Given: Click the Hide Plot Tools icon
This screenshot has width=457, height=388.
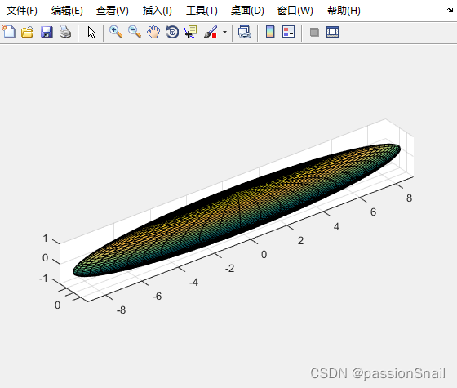Looking at the screenshot, I should coord(314,32).
